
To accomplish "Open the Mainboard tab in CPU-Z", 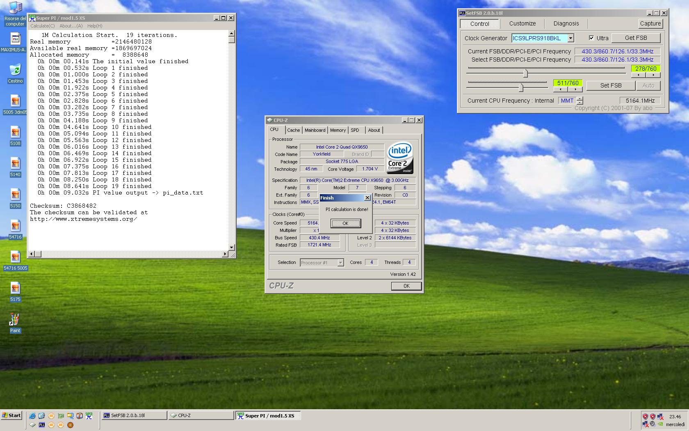I will click(x=315, y=130).
